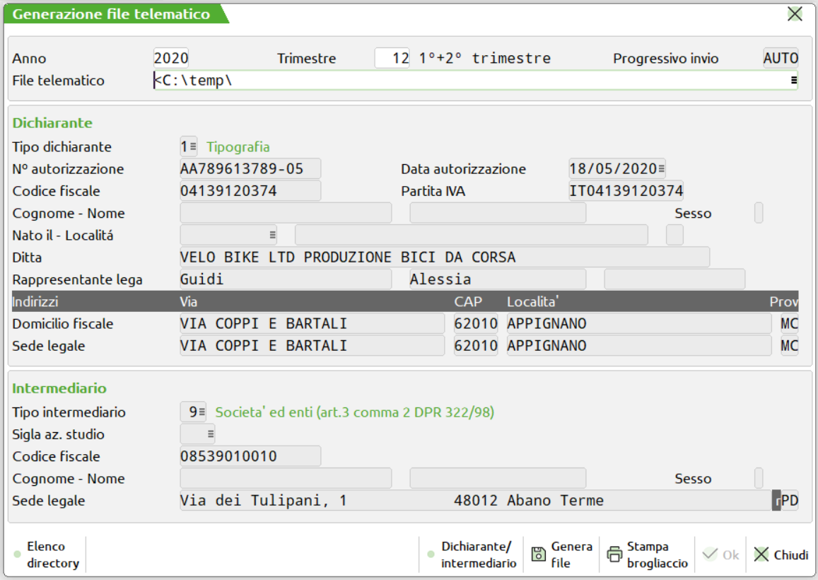Click the Dichiarante Sesso box
This screenshot has height=580, width=818.
pyautogui.click(x=759, y=213)
